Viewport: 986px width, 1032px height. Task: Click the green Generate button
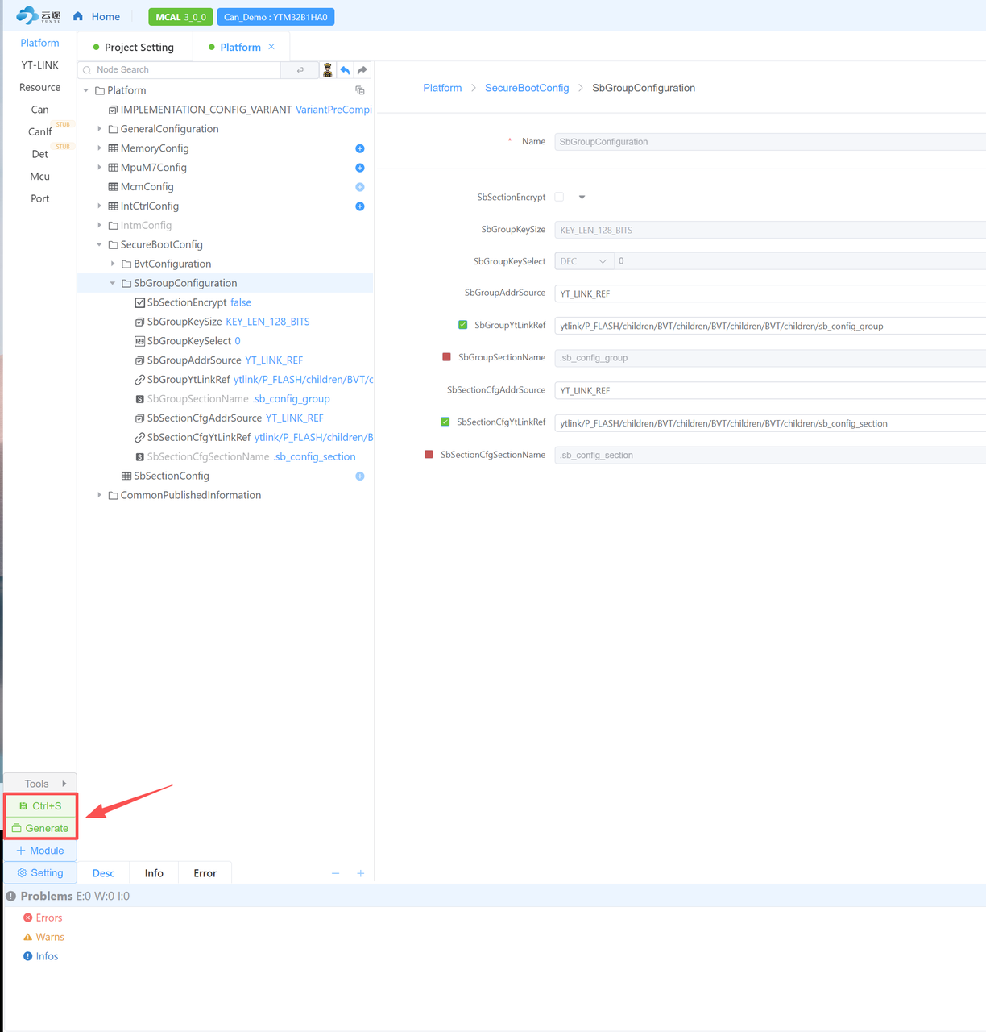[40, 828]
